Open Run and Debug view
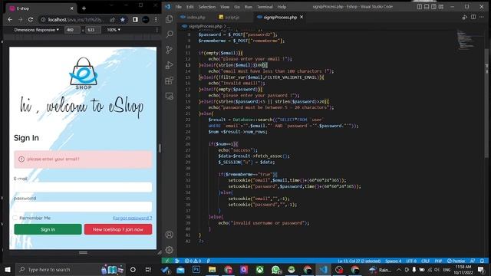The height and width of the screenshot is (276, 491). [170, 65]
